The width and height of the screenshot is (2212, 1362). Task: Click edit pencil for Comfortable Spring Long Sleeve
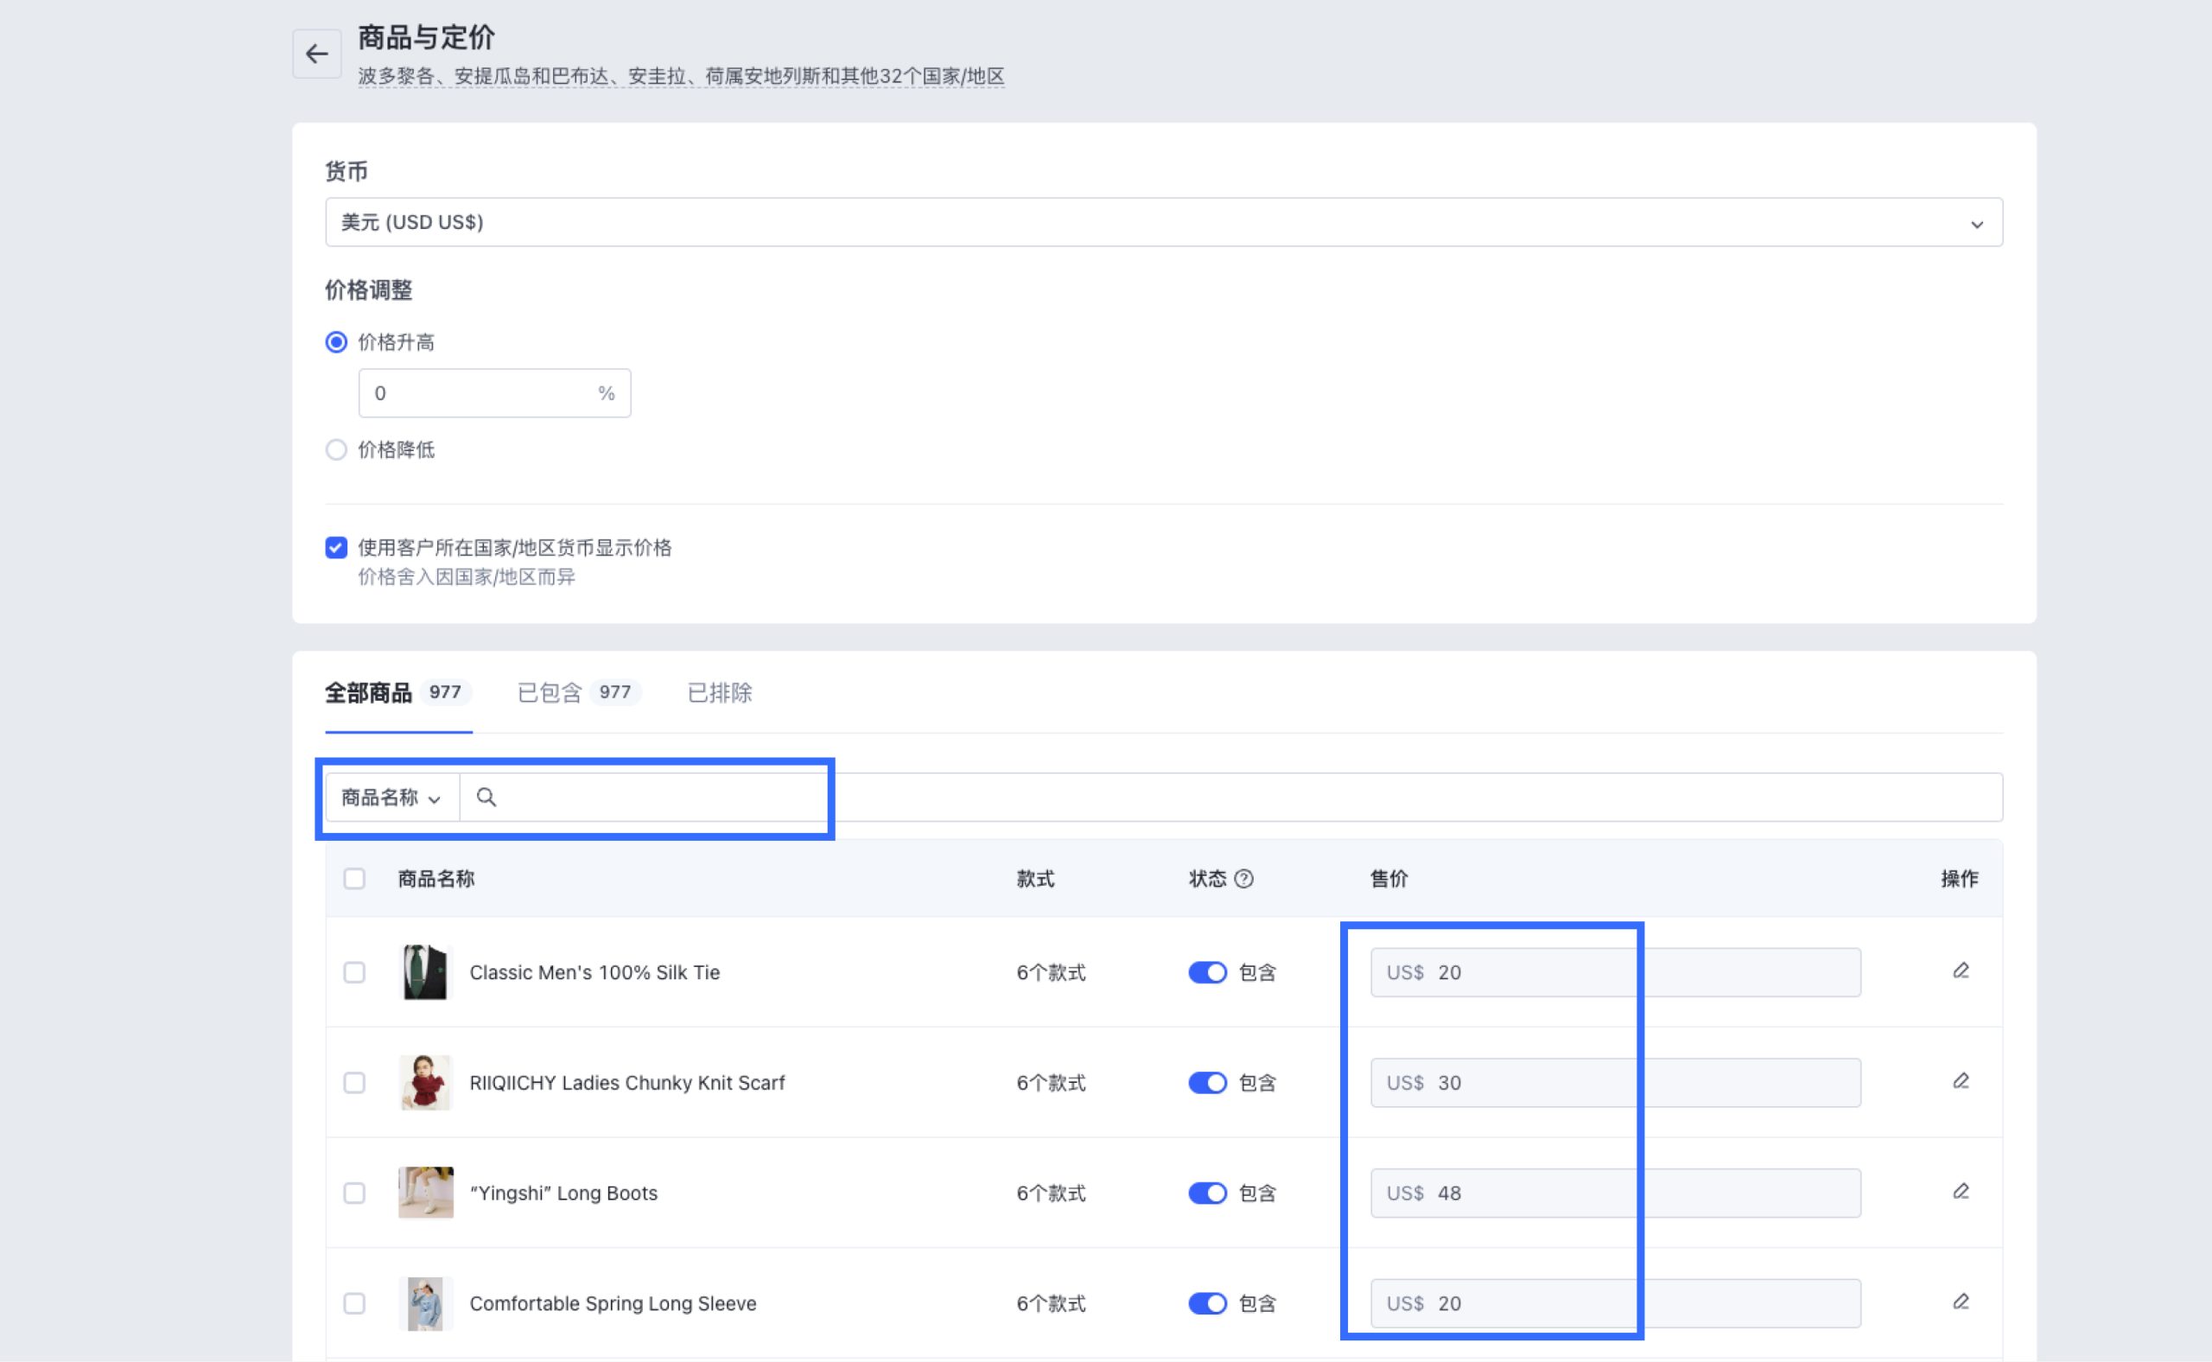1961,1302
